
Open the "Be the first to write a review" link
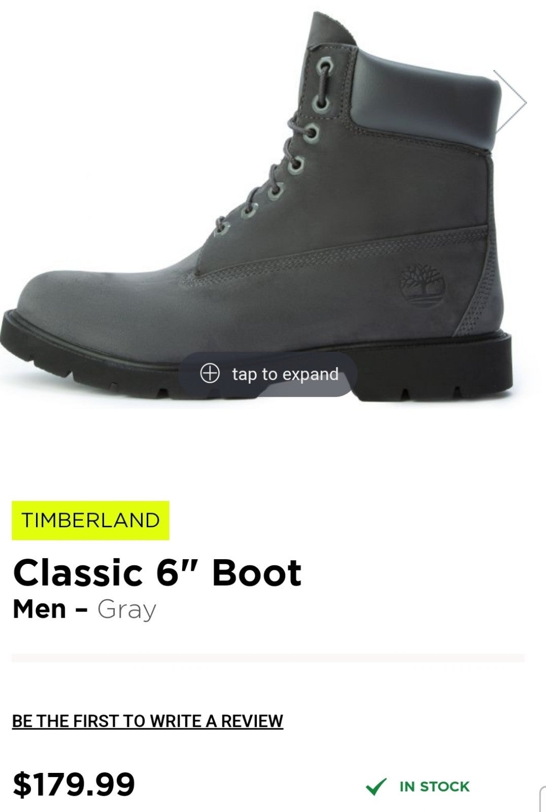click(148, 721)
